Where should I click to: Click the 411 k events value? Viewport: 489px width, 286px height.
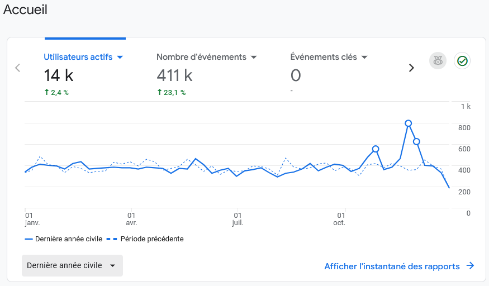click(x=174, y=75)
